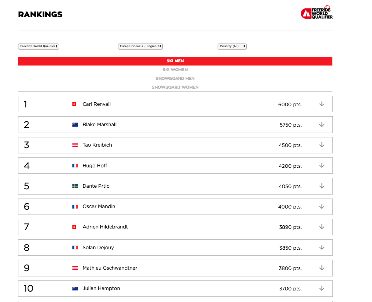The image size is (372, 302).
Task: Open the Freeride World Qualifier series dropdown
Action: (39, 46)
